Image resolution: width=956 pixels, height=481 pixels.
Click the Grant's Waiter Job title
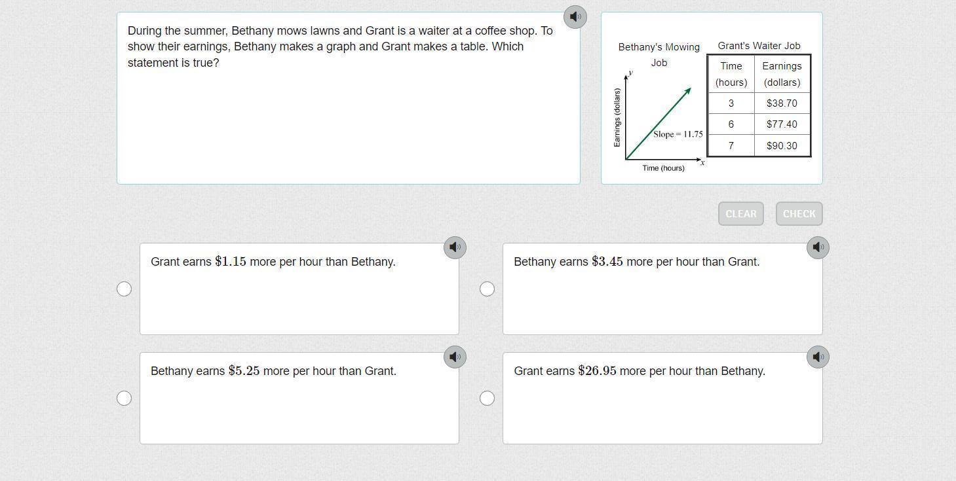(x=759, y=46)
